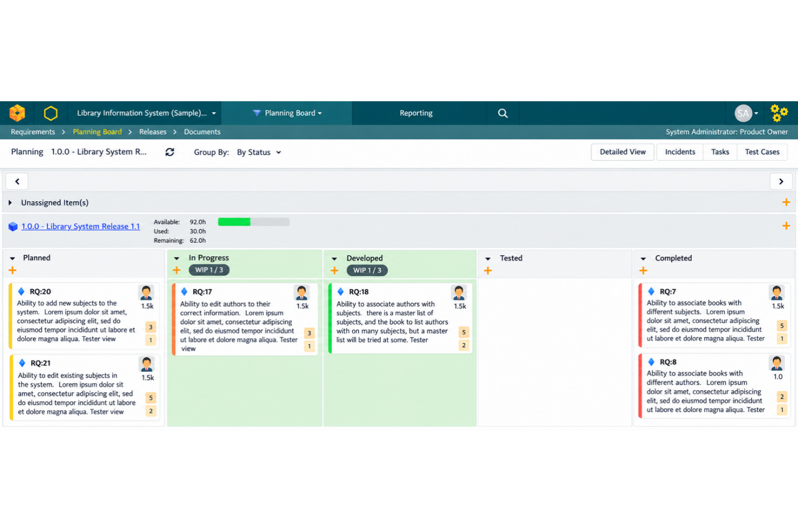
Task: Go to the next release with right arrow
Action: (781, 182)
